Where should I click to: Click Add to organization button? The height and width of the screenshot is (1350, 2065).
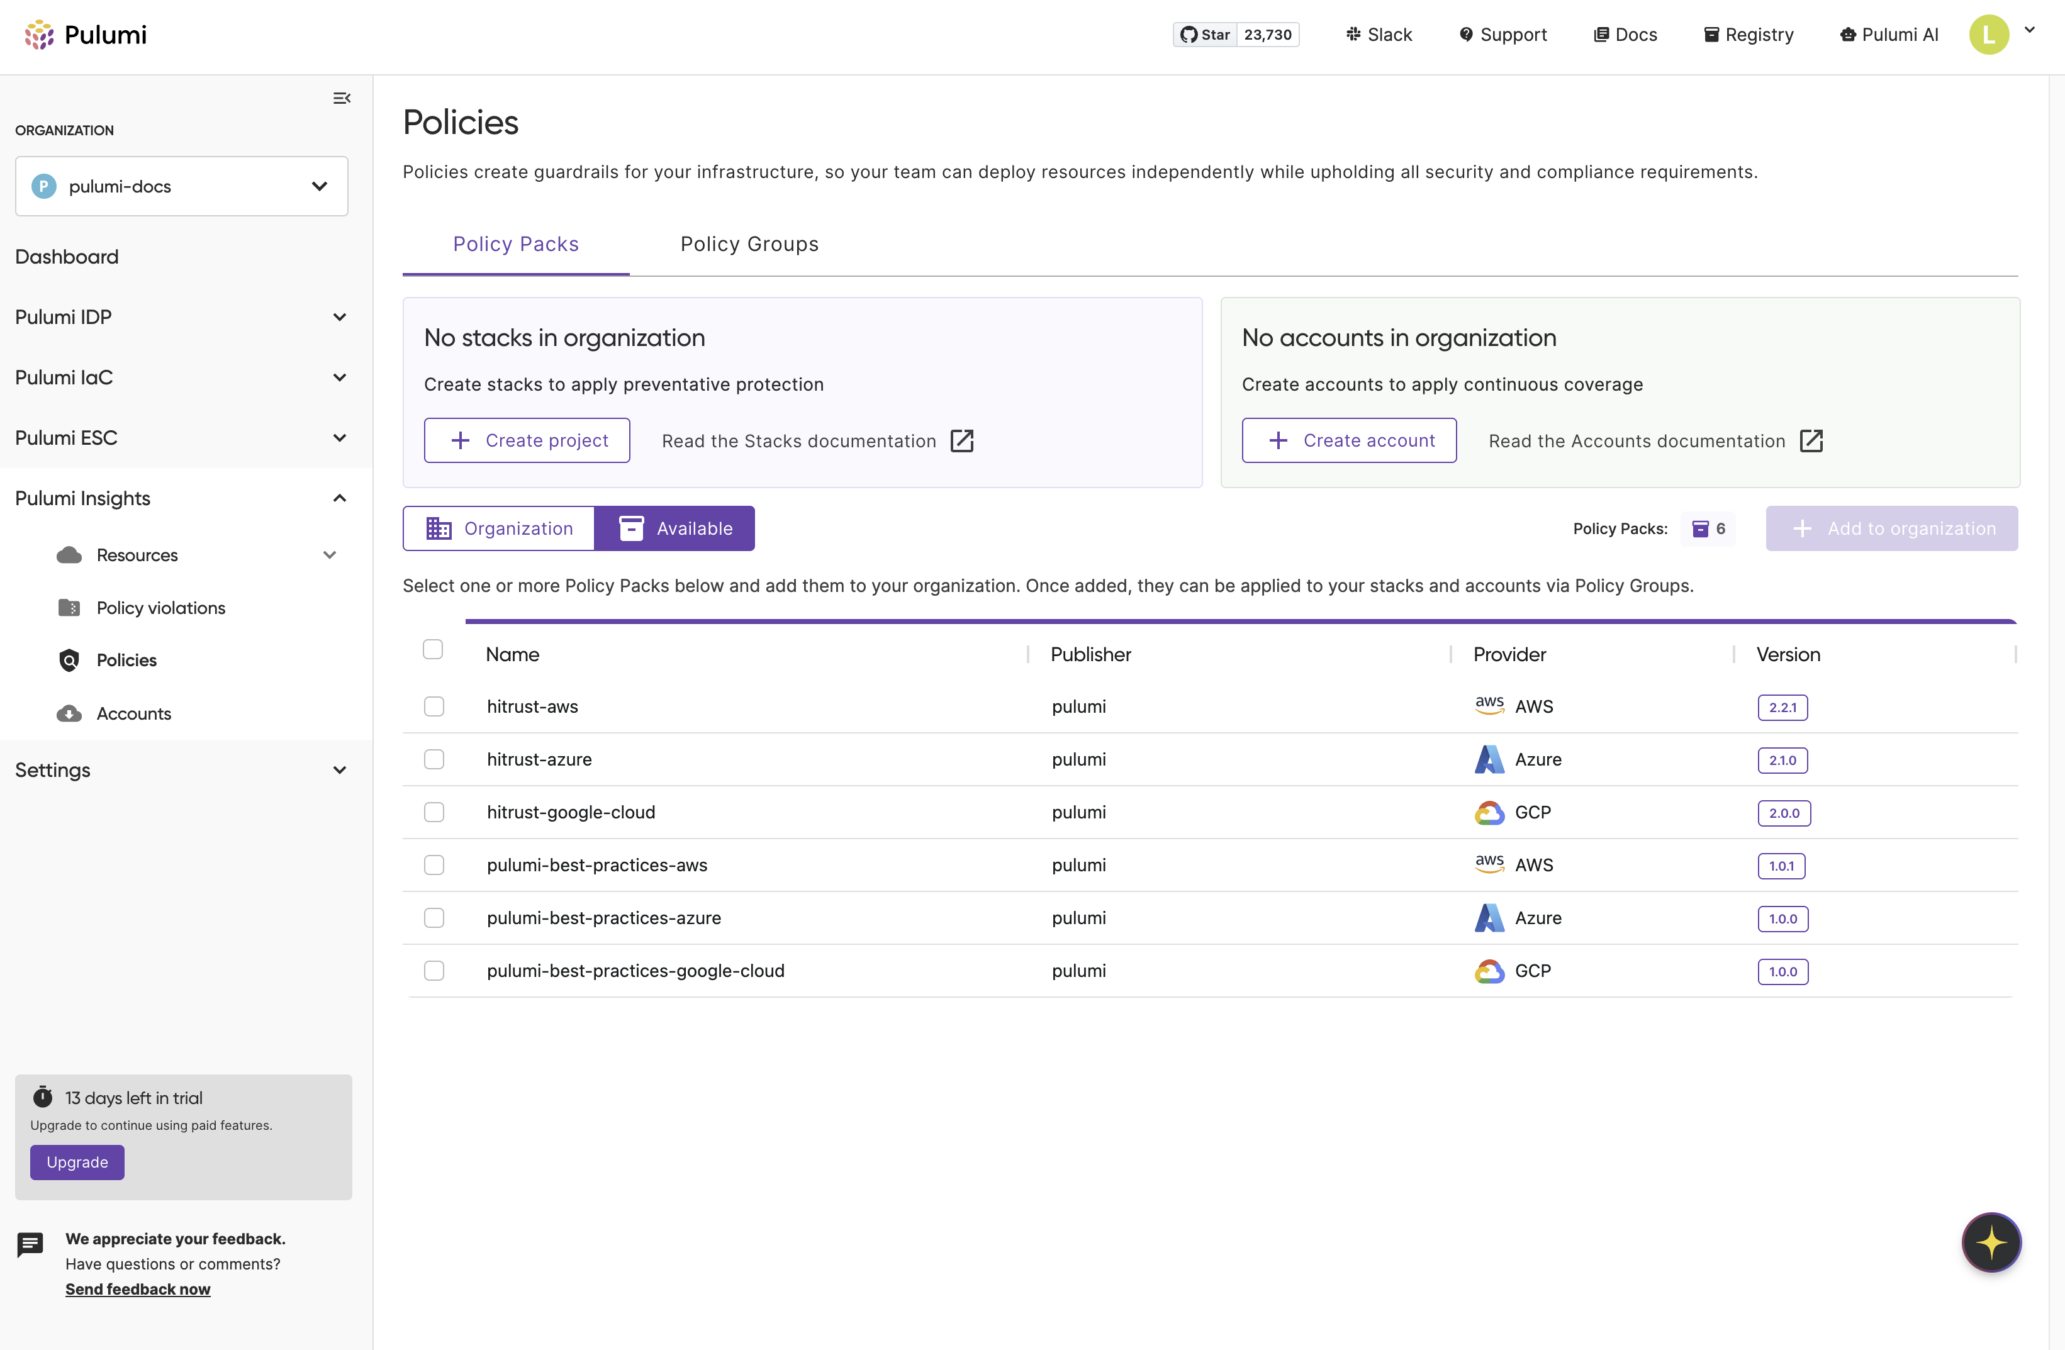pos(1891,528)
